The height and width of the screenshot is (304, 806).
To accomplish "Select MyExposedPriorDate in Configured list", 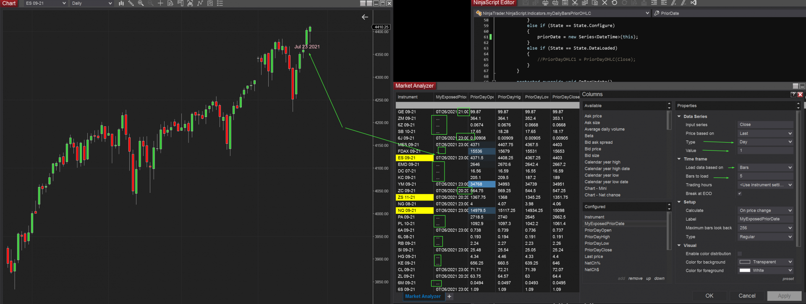I will (625, 224).
